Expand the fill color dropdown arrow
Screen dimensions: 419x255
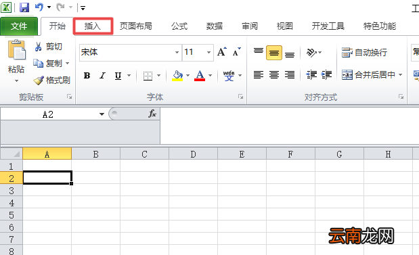(188, 76)
